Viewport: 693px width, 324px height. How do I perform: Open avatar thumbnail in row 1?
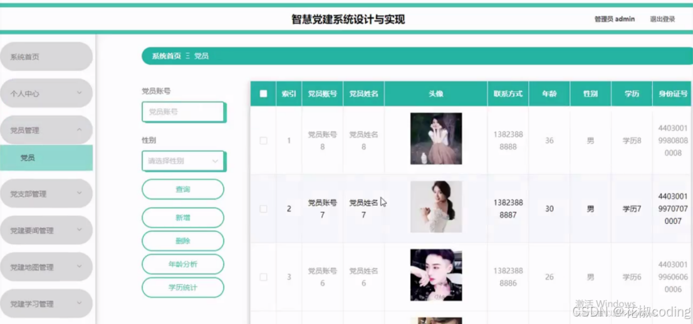(435, 139)
